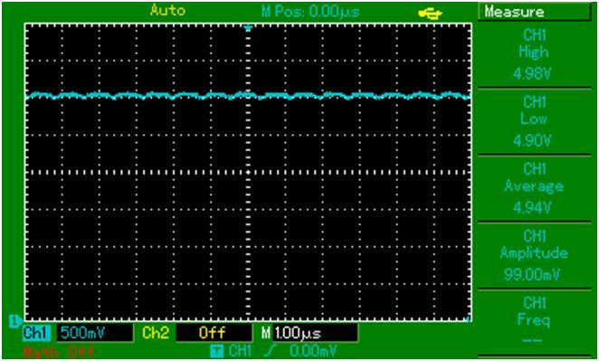
Task: Click the M Pos 0.00µs readout
Action: [x=309, y=12]
